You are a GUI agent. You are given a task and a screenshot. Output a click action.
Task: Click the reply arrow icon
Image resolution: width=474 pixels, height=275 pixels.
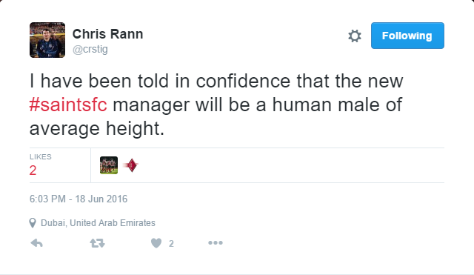37,243
